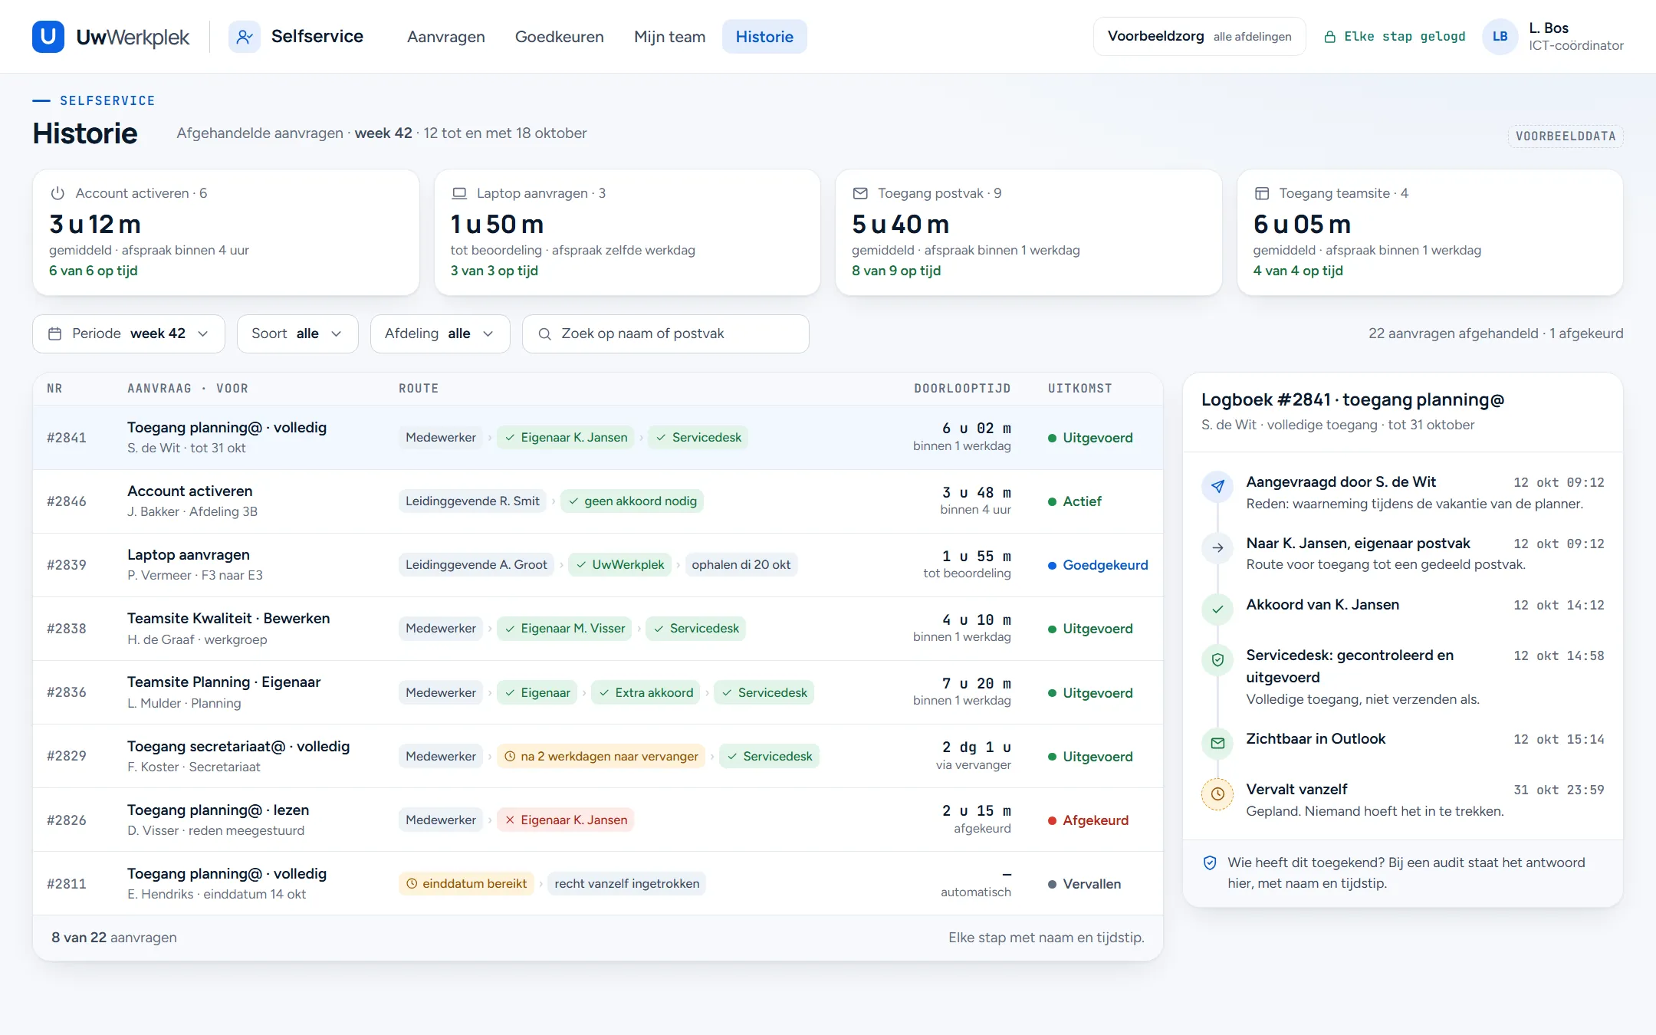Go to the Mijn team tab
The height and width of the screenshot is (1035, 1656).
click(x=669, y=37)
